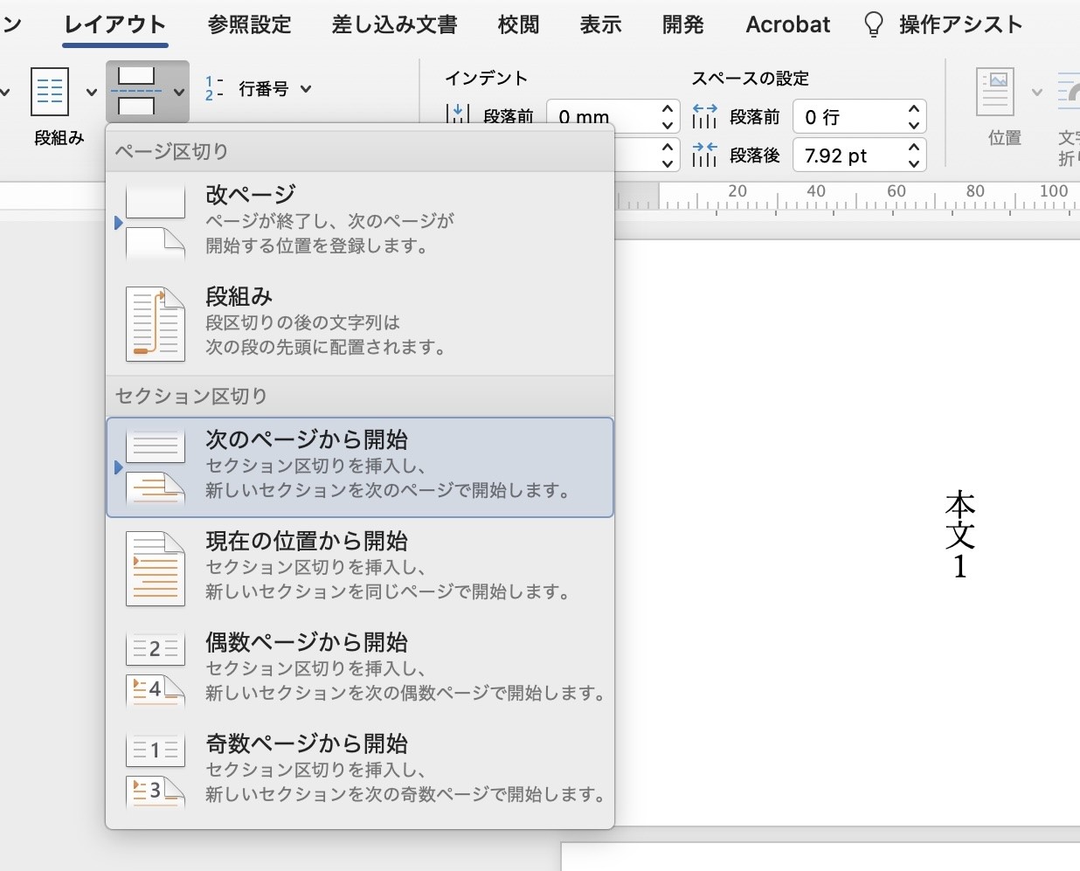This screenshot has width=1080, height=871.
Task: Open the 位置 dropdown arrow
Action: pos(1037,92)
